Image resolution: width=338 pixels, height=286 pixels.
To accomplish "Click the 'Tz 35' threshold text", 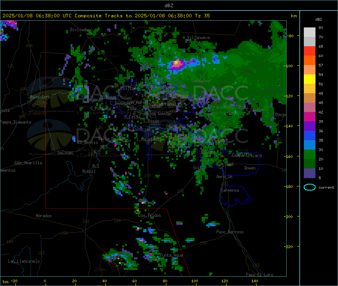I will 202,16.
